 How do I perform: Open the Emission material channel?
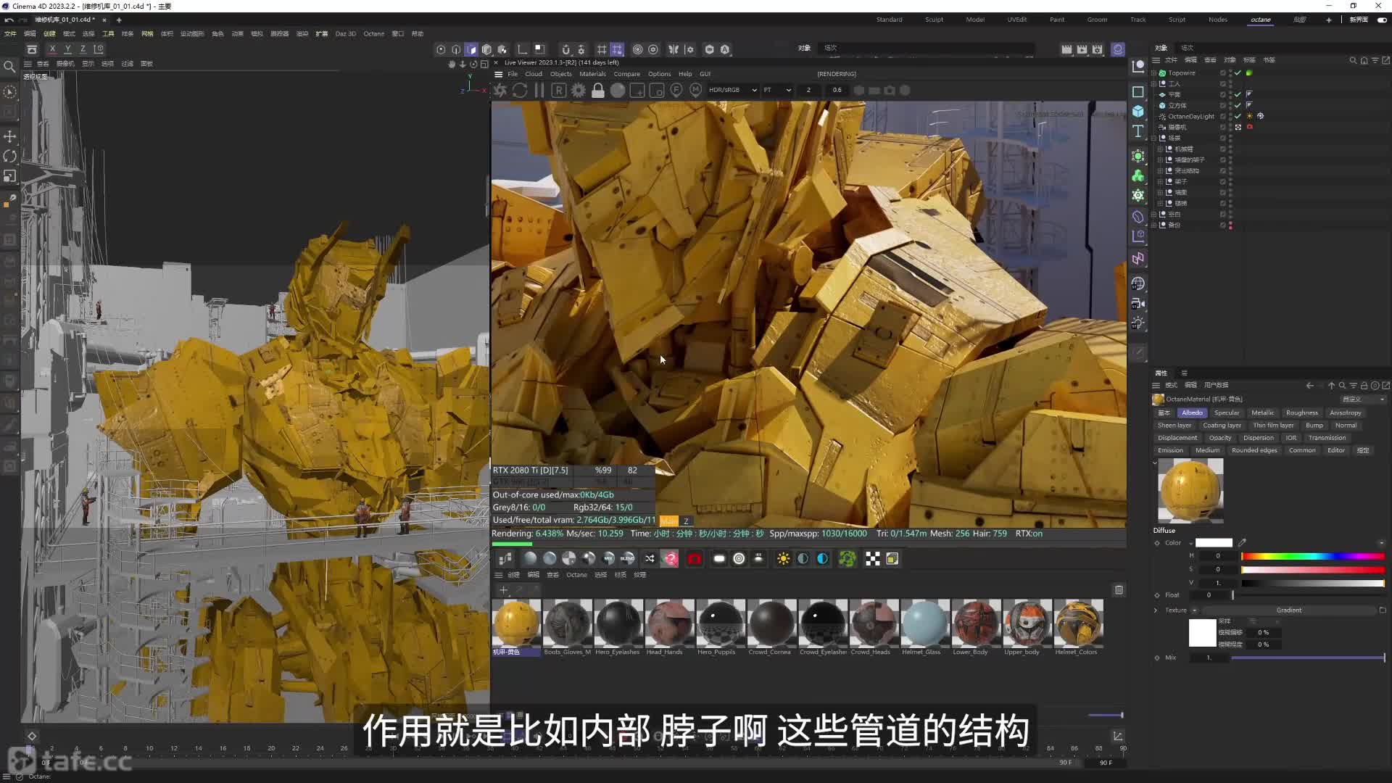(x=1170, y=450)
